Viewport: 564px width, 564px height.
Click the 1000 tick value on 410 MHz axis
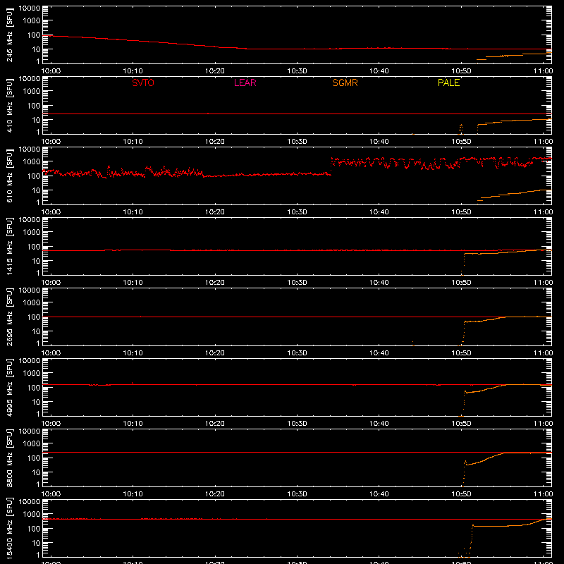32,92
